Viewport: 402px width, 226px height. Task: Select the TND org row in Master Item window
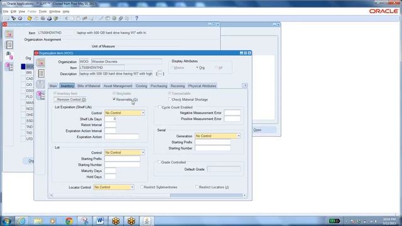coord(30,127)
